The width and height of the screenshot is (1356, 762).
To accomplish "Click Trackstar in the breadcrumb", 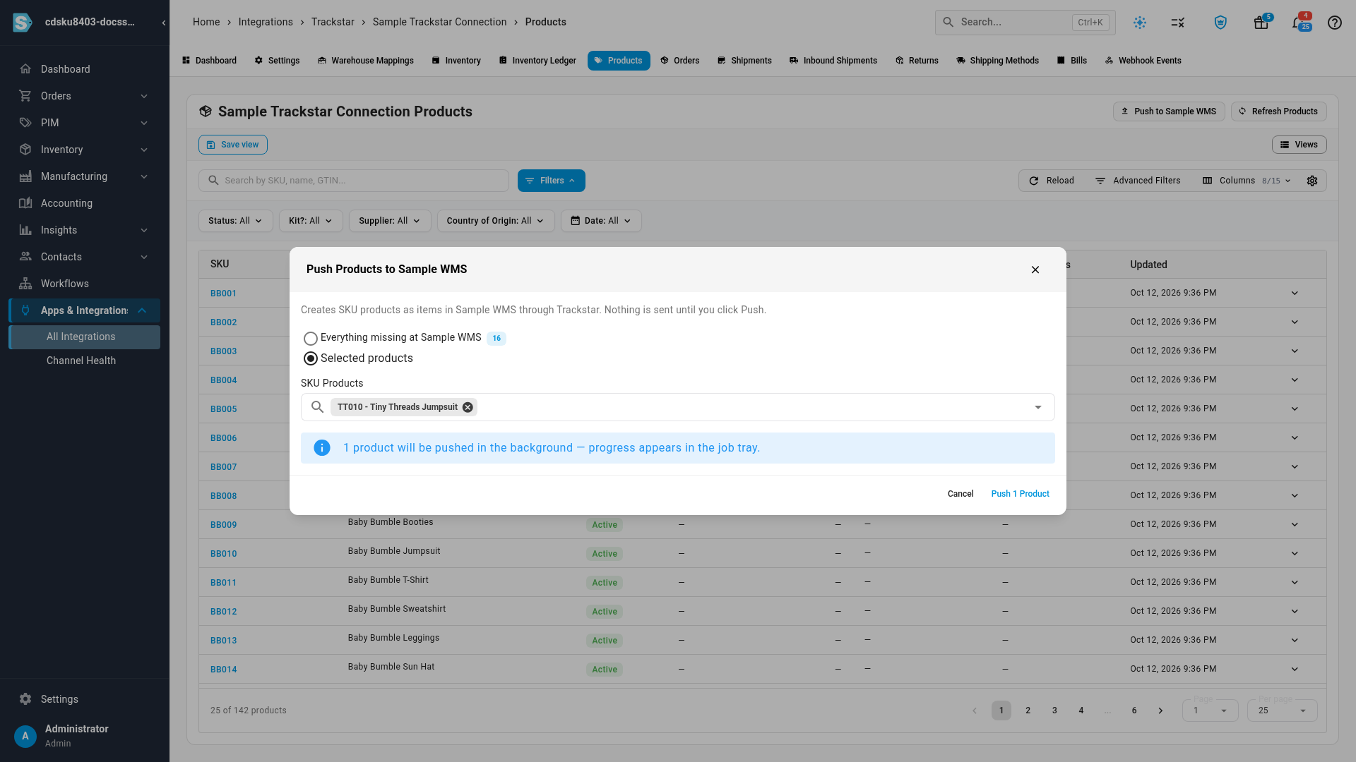I will [x=333, y=22].
